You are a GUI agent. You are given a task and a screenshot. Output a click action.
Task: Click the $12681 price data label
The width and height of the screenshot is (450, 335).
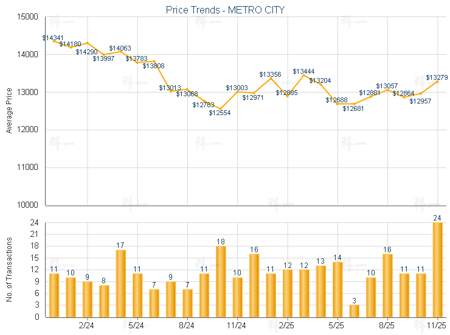coord(353,108)
